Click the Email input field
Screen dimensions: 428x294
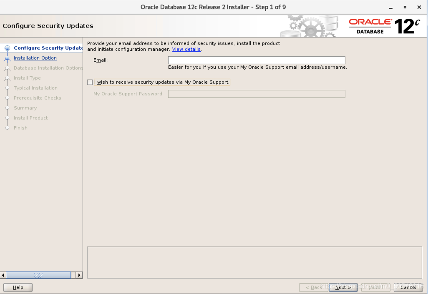click(257, 60)
